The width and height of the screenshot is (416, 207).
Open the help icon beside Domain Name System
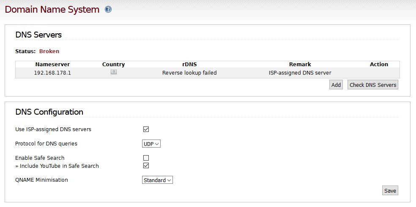tap(108, 10)
